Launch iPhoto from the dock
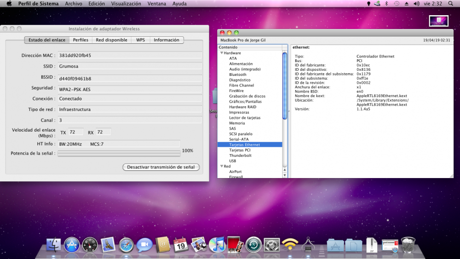This screenshot has width=460, height=259. pos(199,245)
